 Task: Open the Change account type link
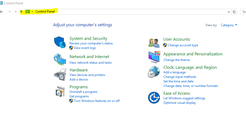pos(183,45)
